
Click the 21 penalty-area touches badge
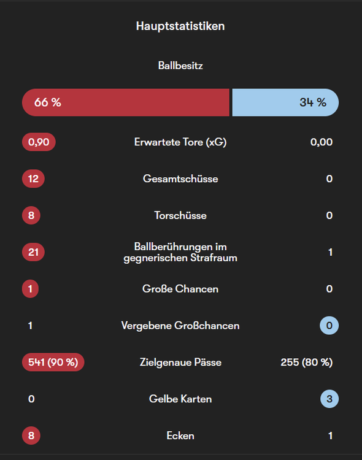33,252
